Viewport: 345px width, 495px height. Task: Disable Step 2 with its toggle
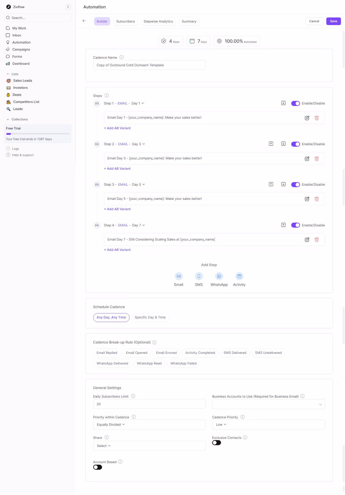click(295, 144)
